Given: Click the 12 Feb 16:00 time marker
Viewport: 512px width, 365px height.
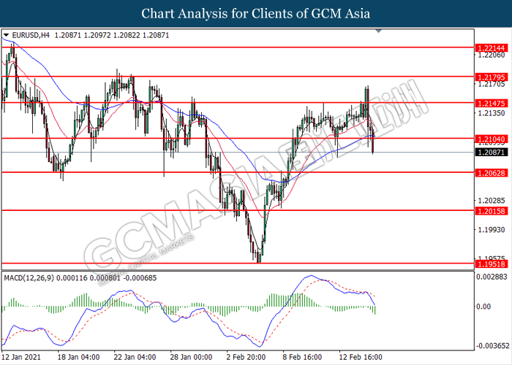Looking at the screenshot, I should pyautogui.click(x=361, y=357).
